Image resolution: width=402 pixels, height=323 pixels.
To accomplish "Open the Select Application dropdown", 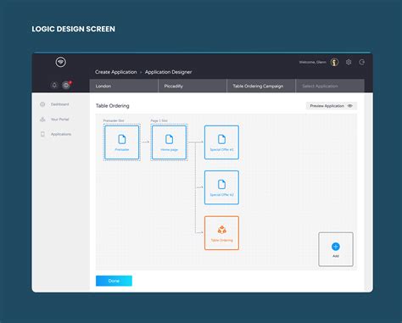I will [x=330, y=86].
